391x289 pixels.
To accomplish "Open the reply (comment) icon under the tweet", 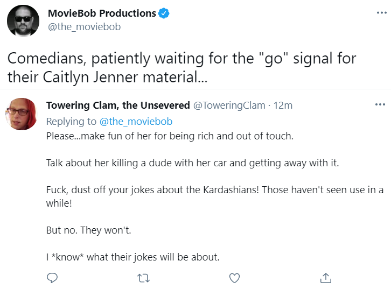I will pos(52,278).
